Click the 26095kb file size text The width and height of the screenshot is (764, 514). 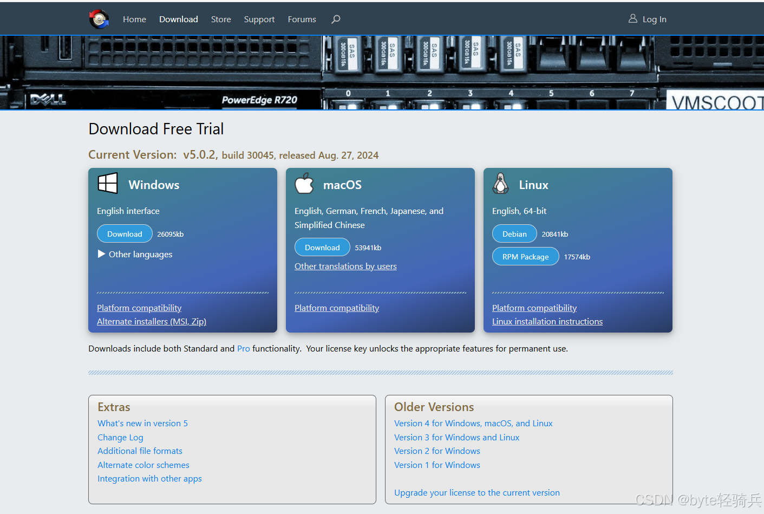[x=171, y=235]
